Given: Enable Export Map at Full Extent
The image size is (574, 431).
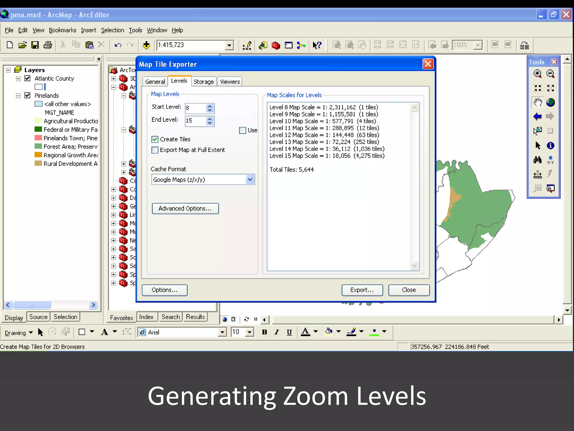Looking at the screenshot, I should click(155, 150).
